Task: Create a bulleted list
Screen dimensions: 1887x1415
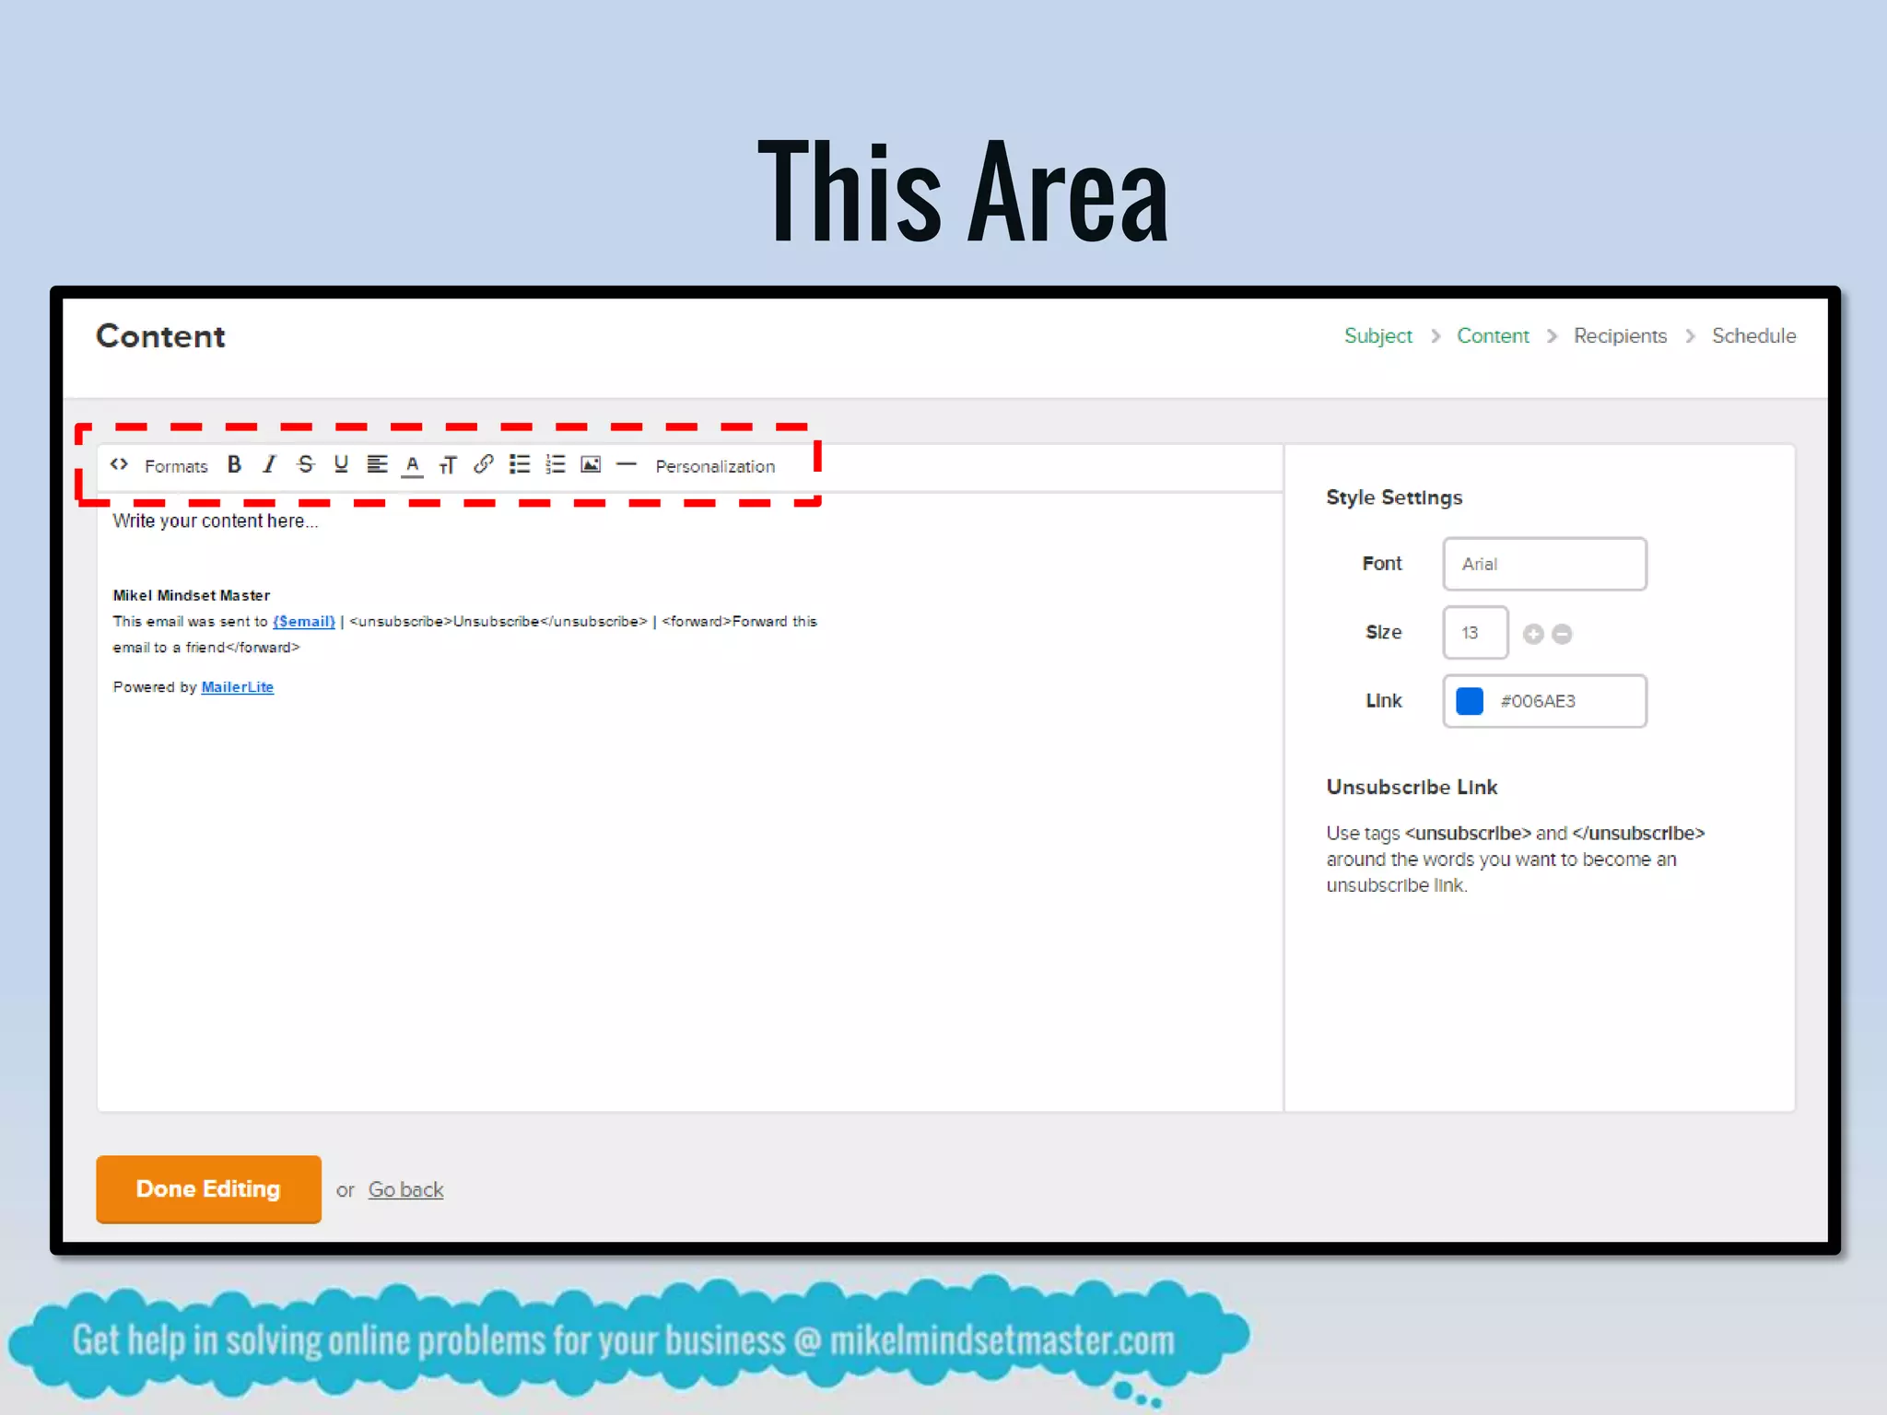Action: click(x=520, y=464)
